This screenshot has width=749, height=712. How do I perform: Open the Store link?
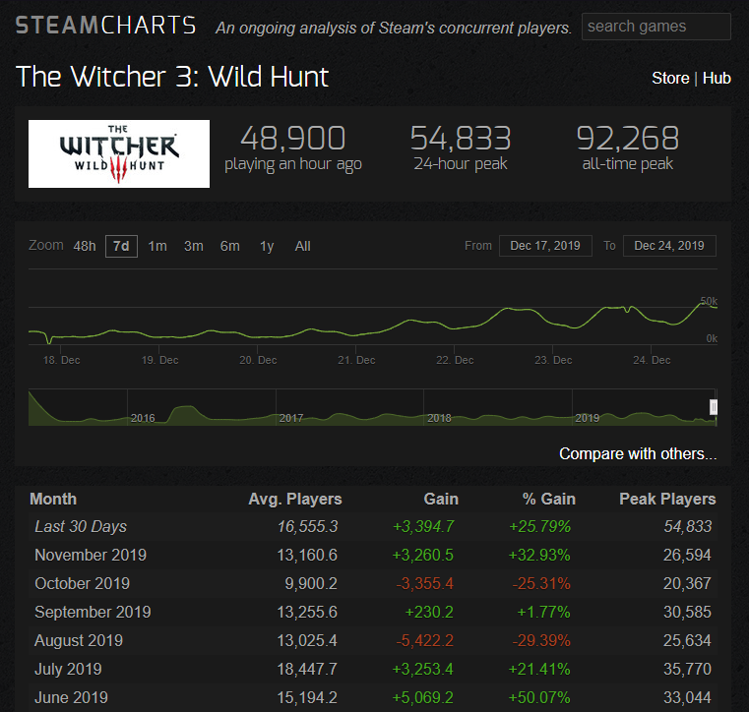pos(670,79)
